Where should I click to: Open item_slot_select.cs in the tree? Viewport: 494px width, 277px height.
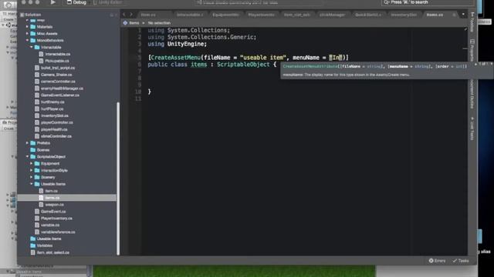coord(53,252)
